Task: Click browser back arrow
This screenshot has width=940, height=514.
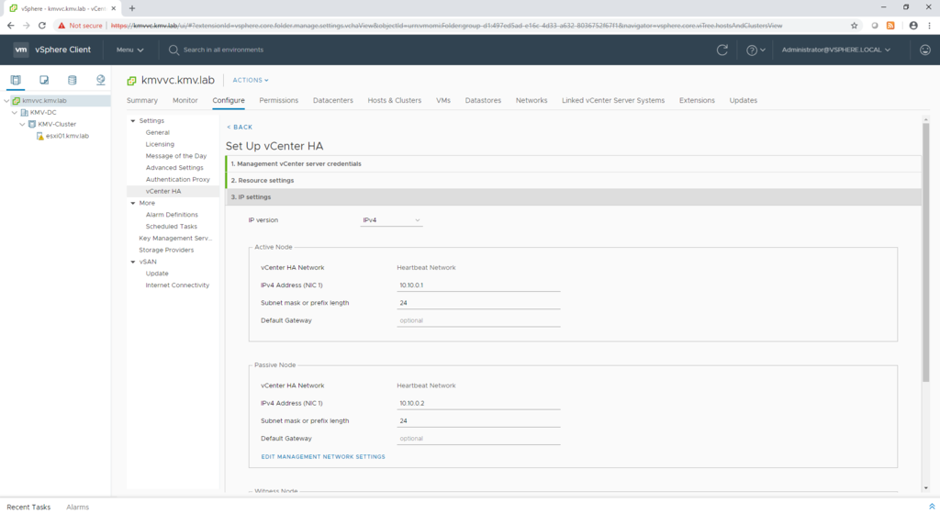Action: tap(10, 26)
